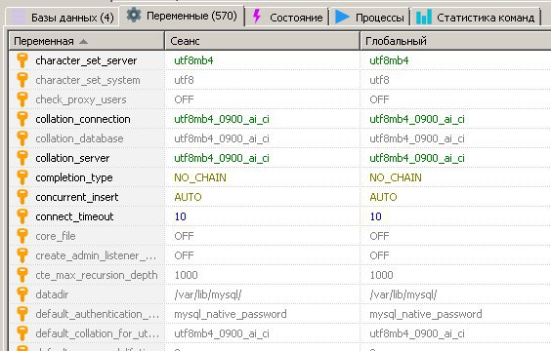Select the cte_max_recursion_depth variable name
Screen dimensions: 551x351
(97, 275)
